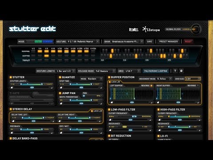Enable the dimmed Gate module
Image resolution: width=213 pixels, height=160 pixels.
tap(11, 93)
